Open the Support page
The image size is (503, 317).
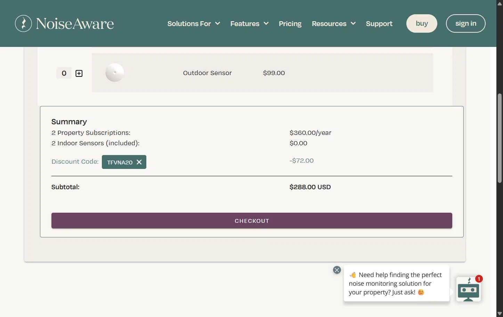click(379, 24)
